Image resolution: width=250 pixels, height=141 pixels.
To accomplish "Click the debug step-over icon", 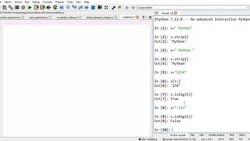I will pyautogui.click(x=68, y=7).
